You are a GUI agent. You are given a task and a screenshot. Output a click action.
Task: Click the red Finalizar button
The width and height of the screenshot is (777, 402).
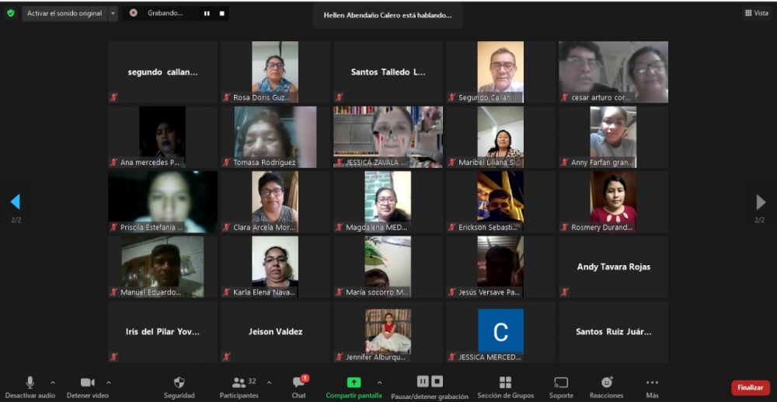pyautogui.click(x=750, y=387)
